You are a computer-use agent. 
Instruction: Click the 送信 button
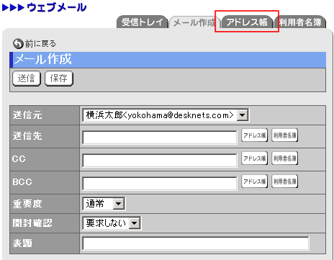pyautogui.click(x=27, y=79)
